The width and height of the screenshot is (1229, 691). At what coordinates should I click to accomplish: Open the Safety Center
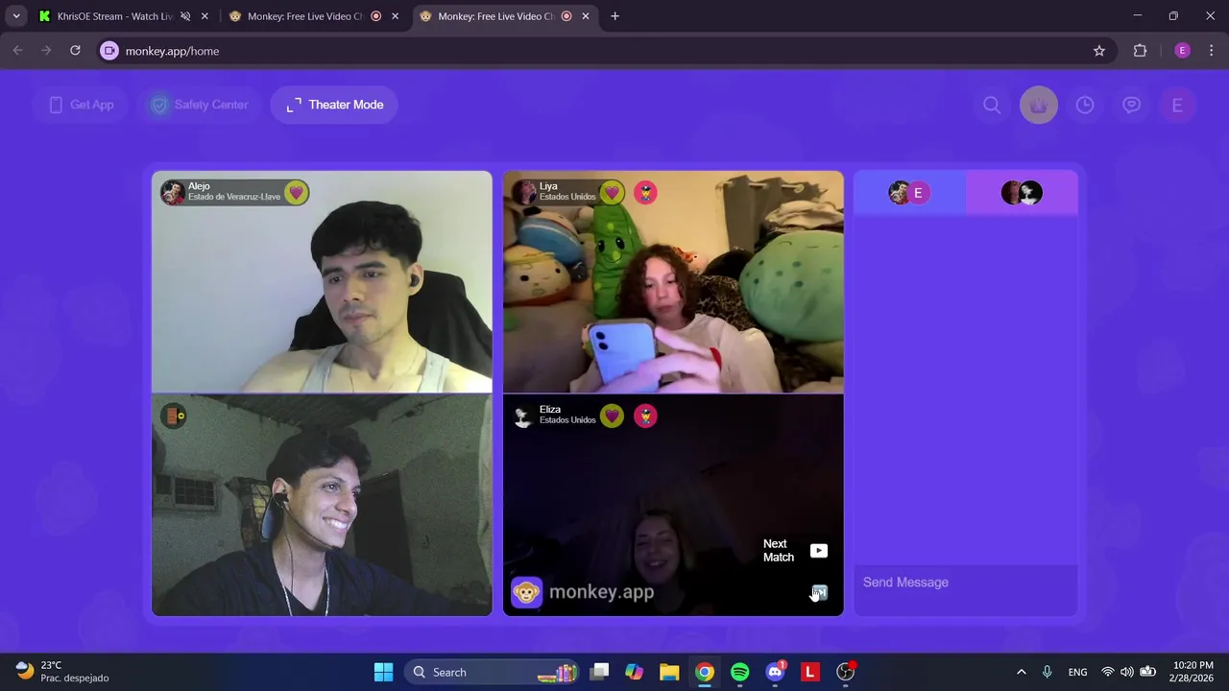point(199,105)
